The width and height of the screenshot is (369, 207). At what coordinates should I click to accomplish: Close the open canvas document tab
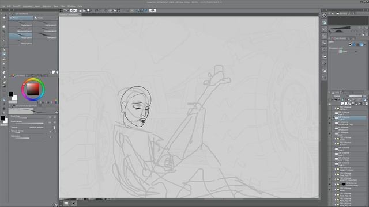pyautogui.click(x=80, y=14)
